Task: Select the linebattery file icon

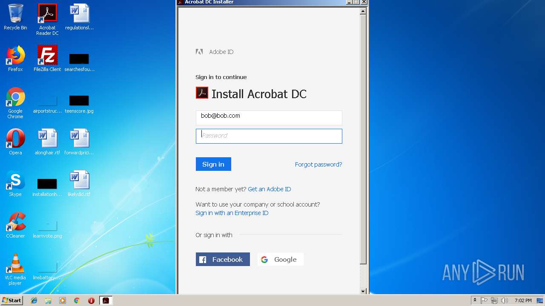Action: pyautogui.click(x=47, y=271)
